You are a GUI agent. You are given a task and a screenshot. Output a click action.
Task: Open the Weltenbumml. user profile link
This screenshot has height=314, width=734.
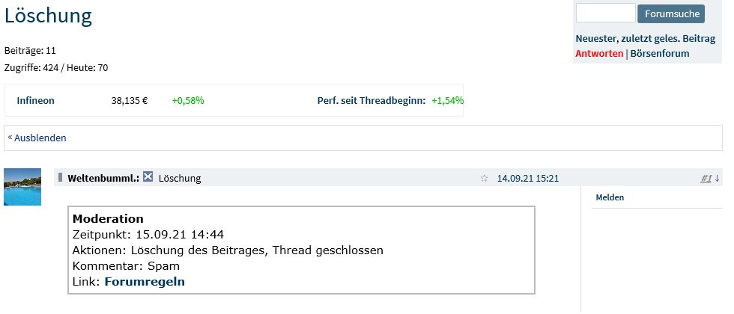click(103, 179)
